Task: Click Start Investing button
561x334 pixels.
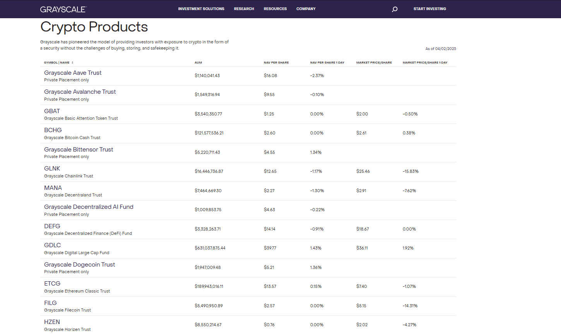Action: 430,9
